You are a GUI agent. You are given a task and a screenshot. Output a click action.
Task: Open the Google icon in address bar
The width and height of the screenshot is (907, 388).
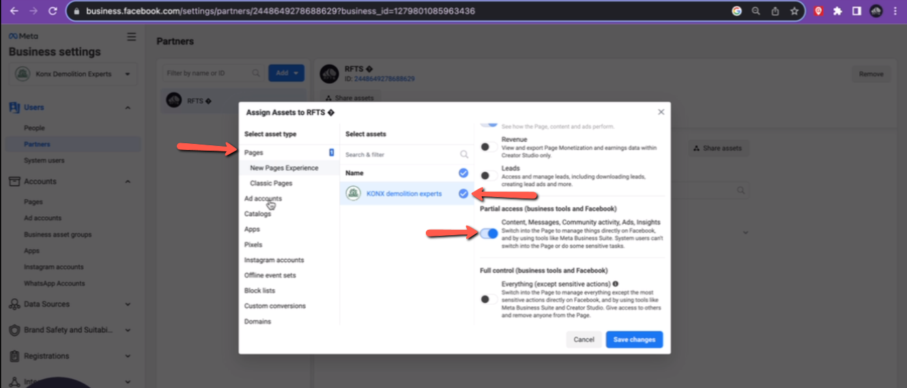[x=736, y=11]
